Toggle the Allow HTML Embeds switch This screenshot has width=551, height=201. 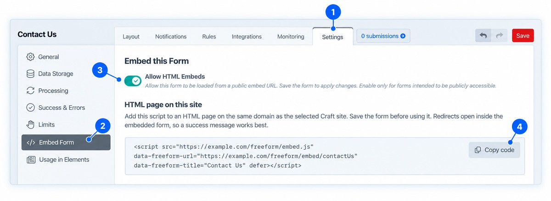pyautogui.click(x=133, y=81)
